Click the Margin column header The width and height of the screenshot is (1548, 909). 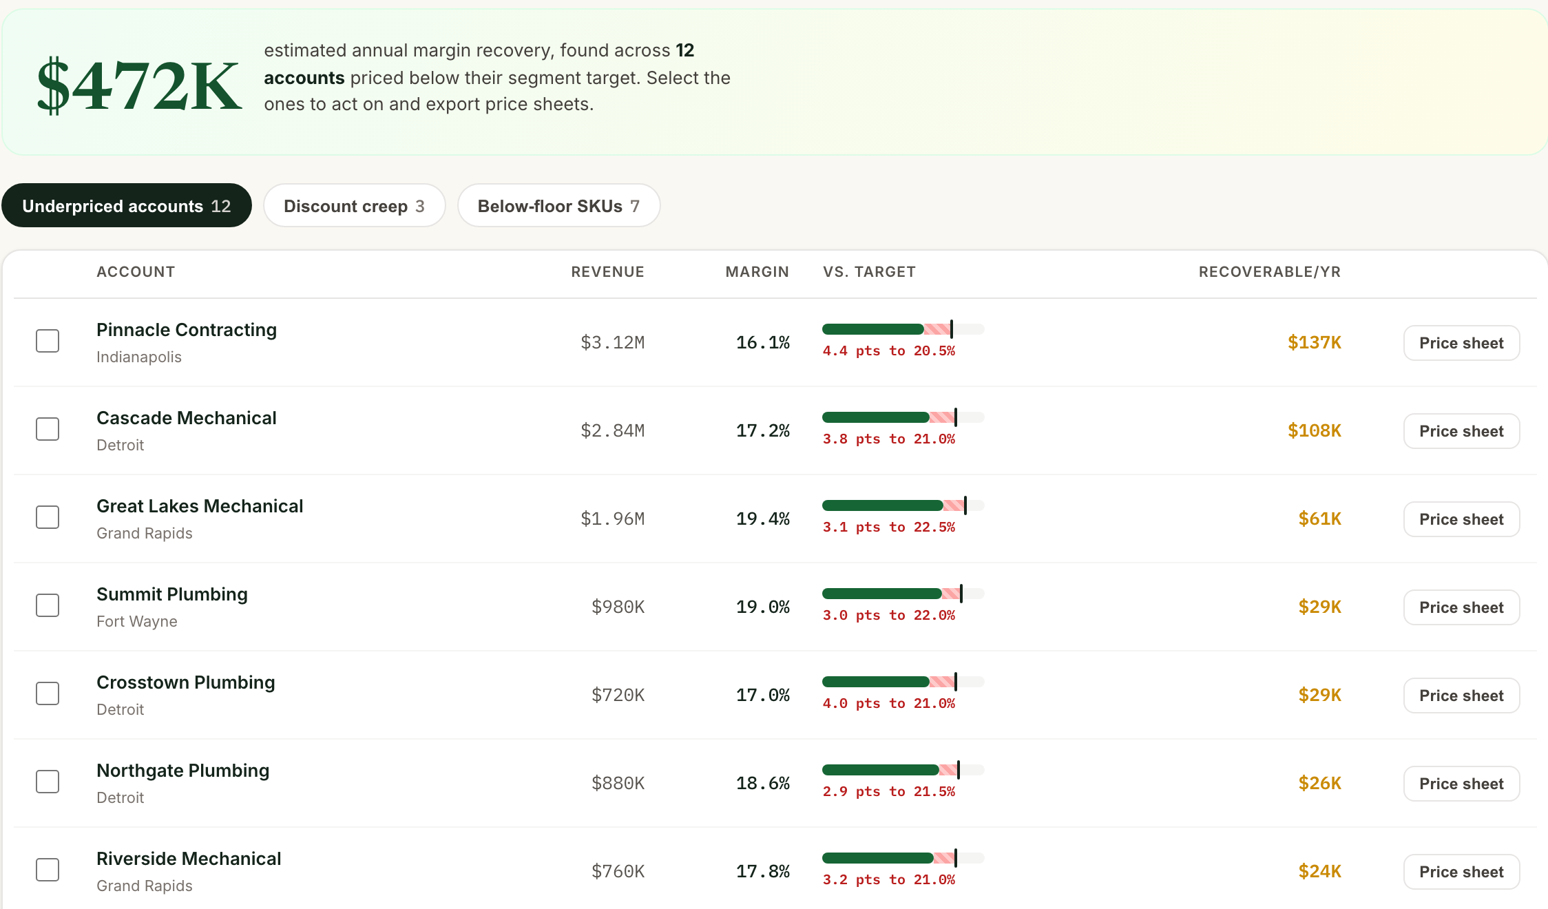[x=757, y=272]
